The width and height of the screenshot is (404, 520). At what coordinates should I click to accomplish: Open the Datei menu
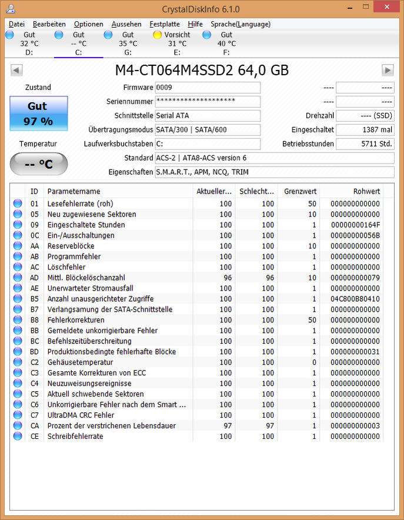pyautogui.click(x=16, y=24)
